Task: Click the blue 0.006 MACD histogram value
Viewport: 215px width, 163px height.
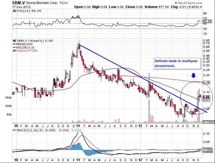Action: click(x=76, y=130)
